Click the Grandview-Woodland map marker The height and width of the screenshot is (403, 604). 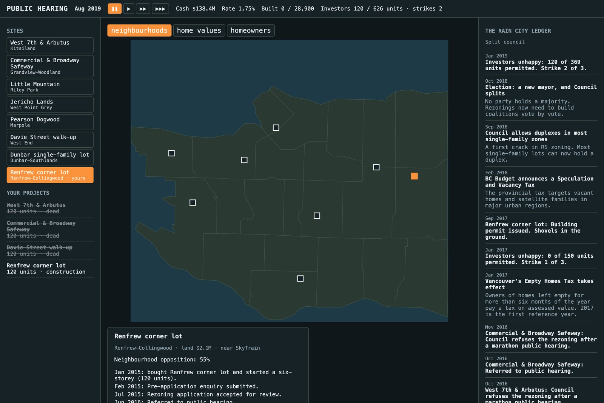(x=376, y=167)
